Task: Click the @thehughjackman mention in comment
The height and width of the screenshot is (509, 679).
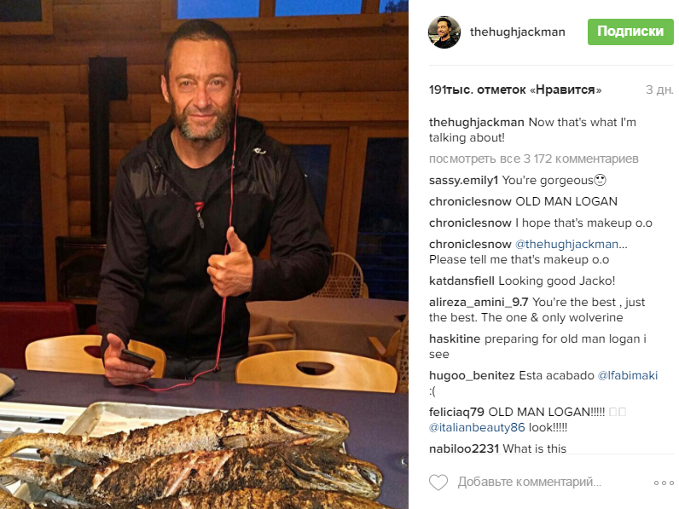Action: coord(566,244)
